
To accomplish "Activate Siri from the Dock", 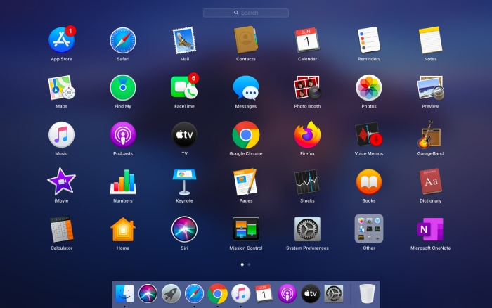I will pos(148,294).
